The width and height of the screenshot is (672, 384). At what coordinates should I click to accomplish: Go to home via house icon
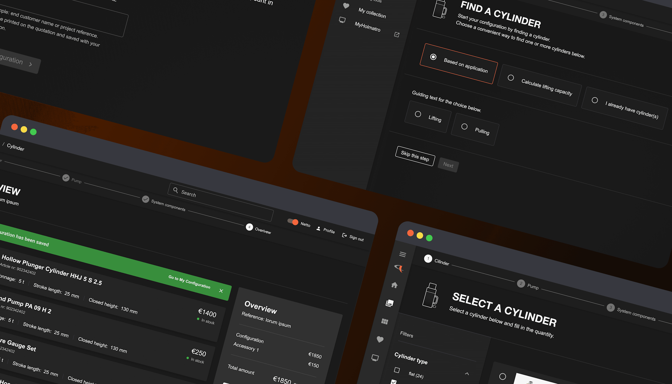point(394,285)
